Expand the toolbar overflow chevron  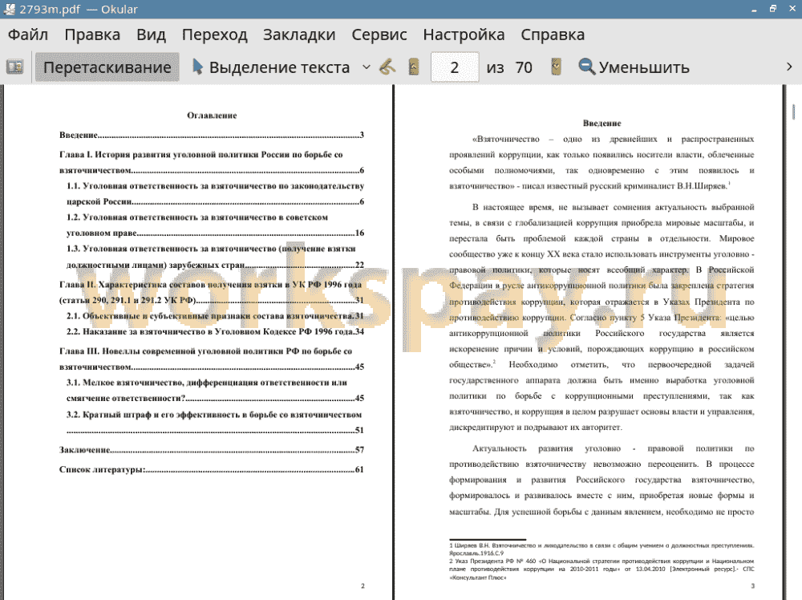click(789, 67)
